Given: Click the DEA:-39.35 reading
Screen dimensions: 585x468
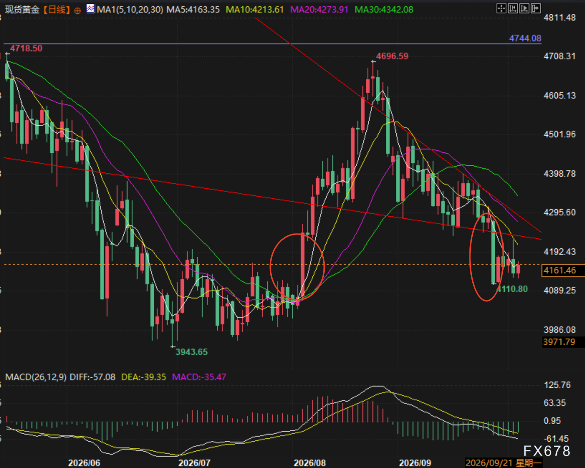Looking at the screenshot, I should point(144,377).
